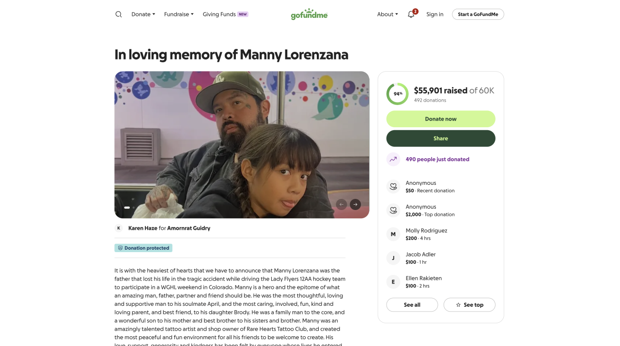Open the notifications bell
620x346 pixels.
(x=411, y=15)
